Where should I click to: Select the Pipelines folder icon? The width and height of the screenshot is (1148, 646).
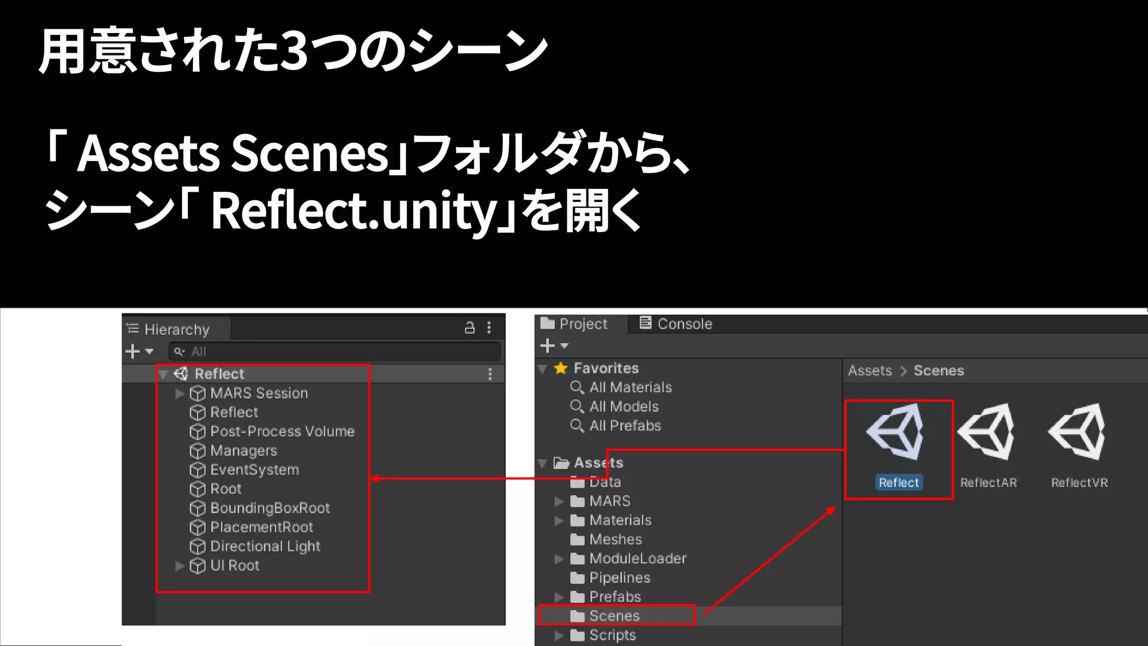point(577,578)
